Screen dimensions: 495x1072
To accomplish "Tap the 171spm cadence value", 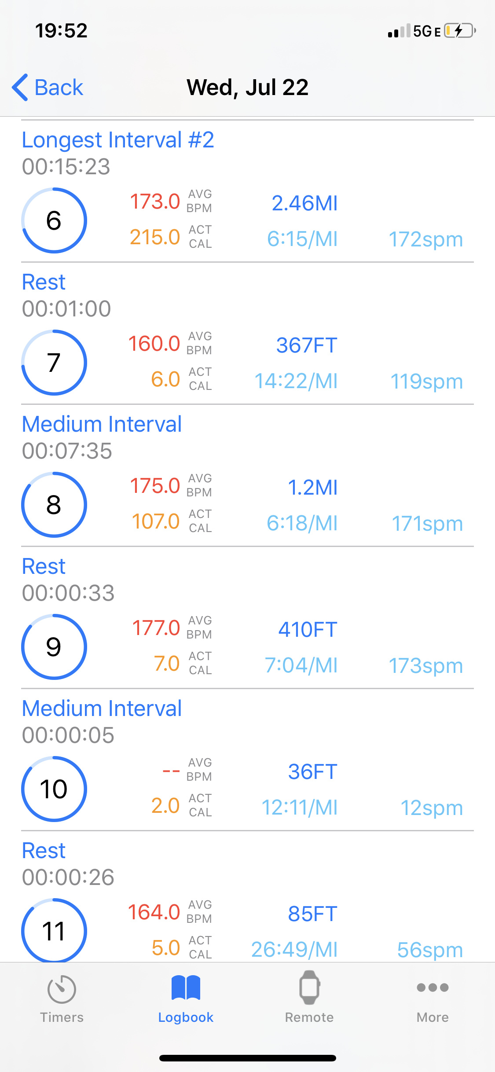I will pyautogui.click(x=427, y=524).
